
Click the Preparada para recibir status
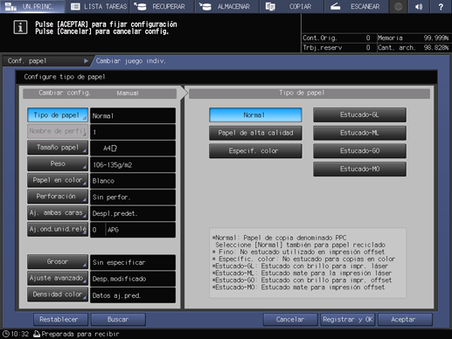click(x=80, y=334)
